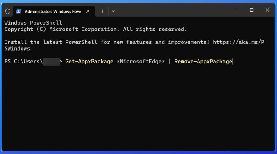Click the https://aka.ms/P link text
277x154 pixels.
239,42
